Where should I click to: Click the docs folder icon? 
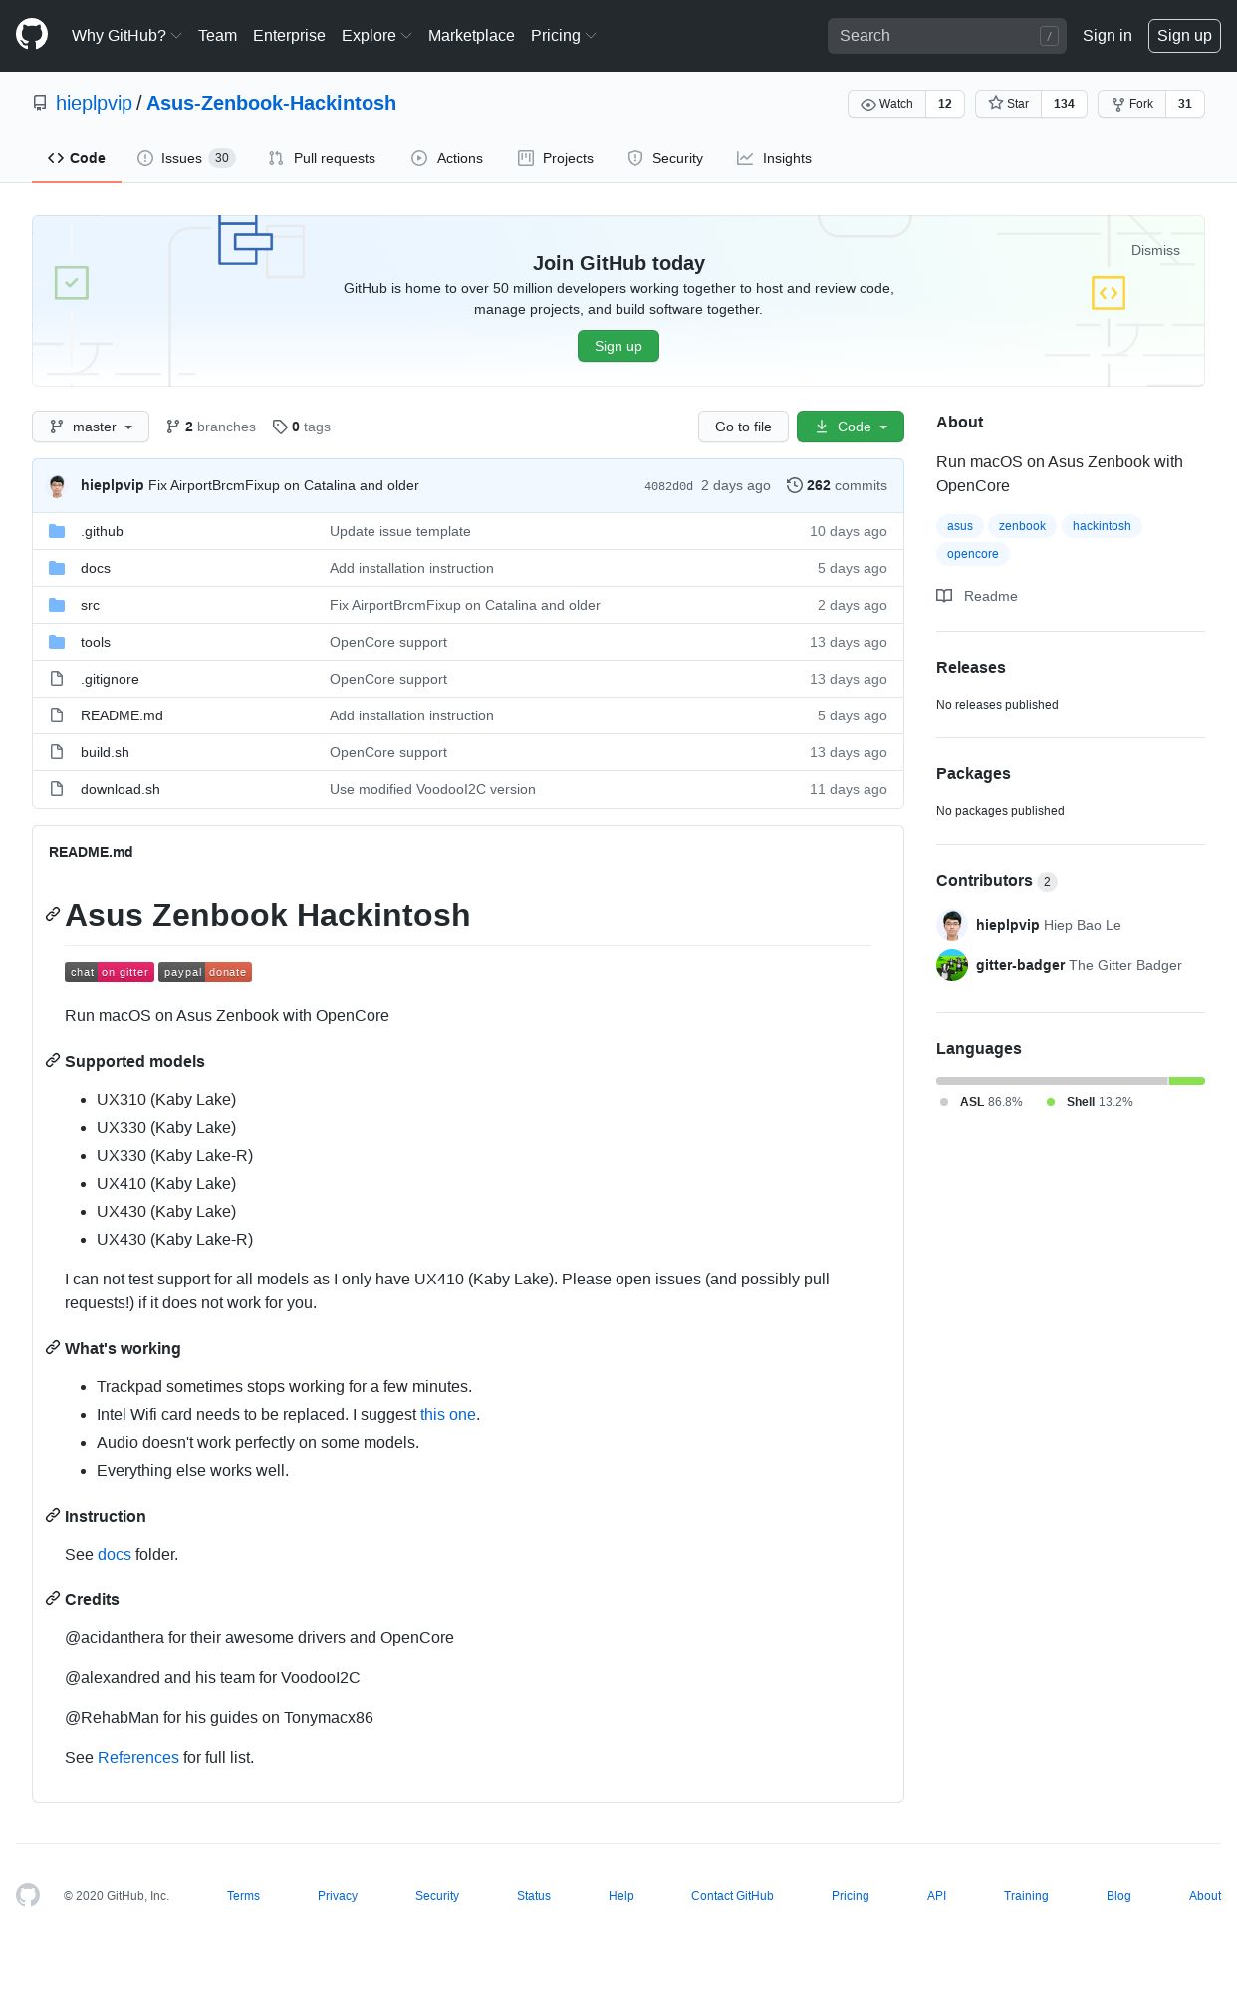[x=57, y=568]
